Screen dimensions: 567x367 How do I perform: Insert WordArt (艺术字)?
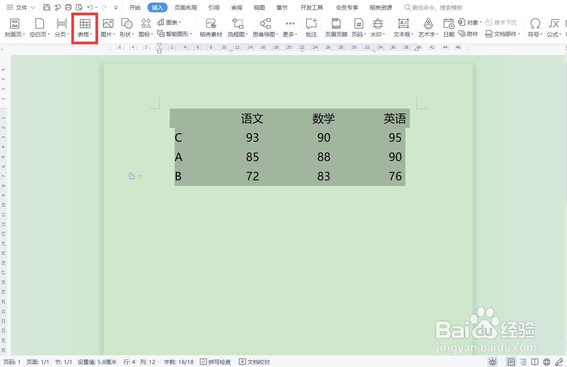tap(428, 28)
